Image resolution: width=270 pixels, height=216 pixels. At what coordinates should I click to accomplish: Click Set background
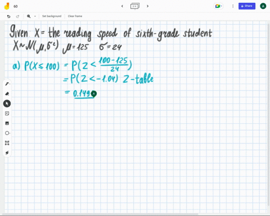[52, 16]
